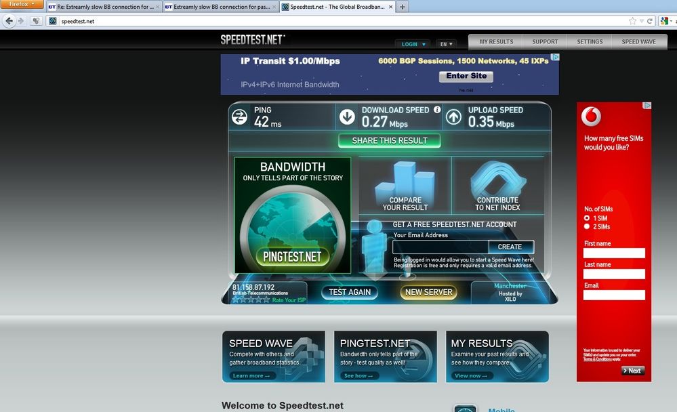Click the Last name field in the Vodafone ad

click(x=614, y=274)
